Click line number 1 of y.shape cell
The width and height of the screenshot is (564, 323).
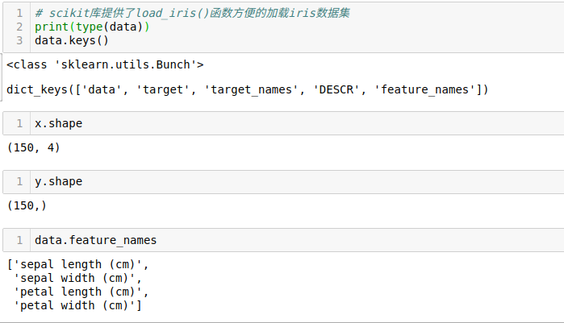click(19, 181)
